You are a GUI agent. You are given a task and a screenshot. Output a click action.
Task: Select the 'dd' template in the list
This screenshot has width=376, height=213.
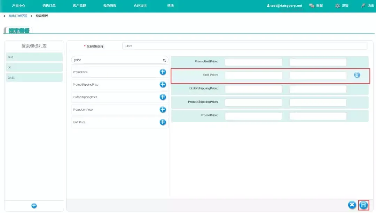coord(34,67)
